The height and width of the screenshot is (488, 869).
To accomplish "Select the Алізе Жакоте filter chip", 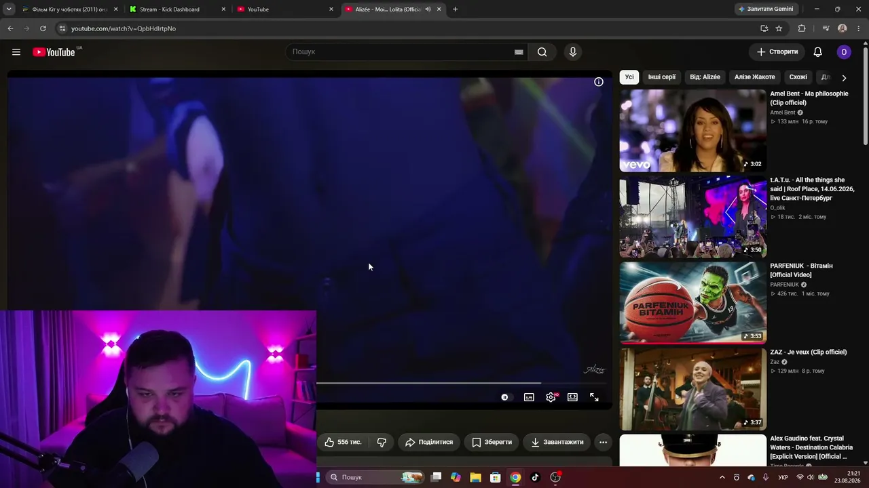I will [x=754, y=77].
